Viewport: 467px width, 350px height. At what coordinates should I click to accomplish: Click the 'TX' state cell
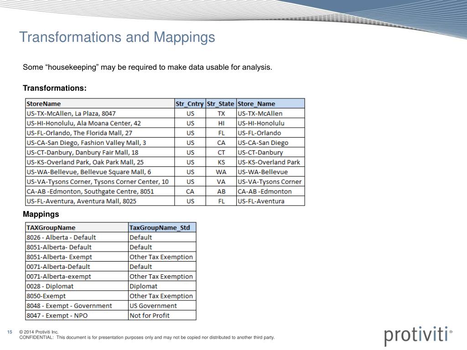(x=221, y=113)
